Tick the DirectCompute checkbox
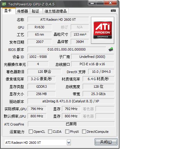Viewport: 196px width, 156px height. (x=84, y=132)
